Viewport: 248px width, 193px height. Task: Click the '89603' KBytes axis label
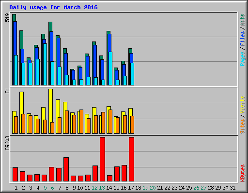tap(7, 143)
